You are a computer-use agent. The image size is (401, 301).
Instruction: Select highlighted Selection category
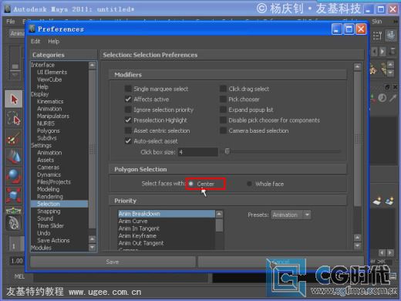click(x=59, y=204)
